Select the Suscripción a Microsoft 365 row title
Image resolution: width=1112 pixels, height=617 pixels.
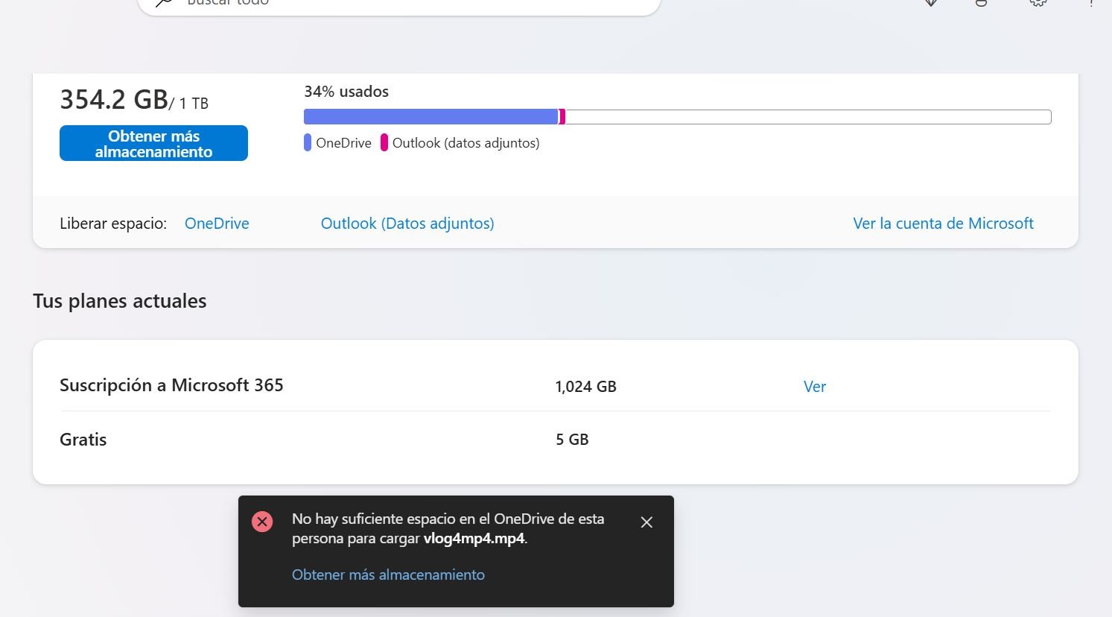(x=171, y=385)
